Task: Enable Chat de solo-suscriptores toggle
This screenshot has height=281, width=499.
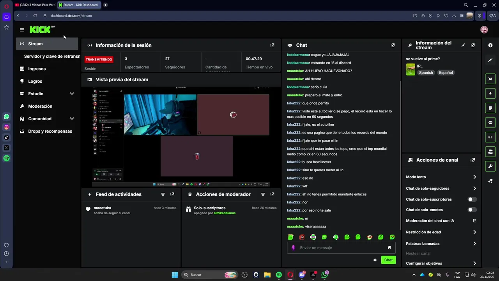Action: point(472,199)
